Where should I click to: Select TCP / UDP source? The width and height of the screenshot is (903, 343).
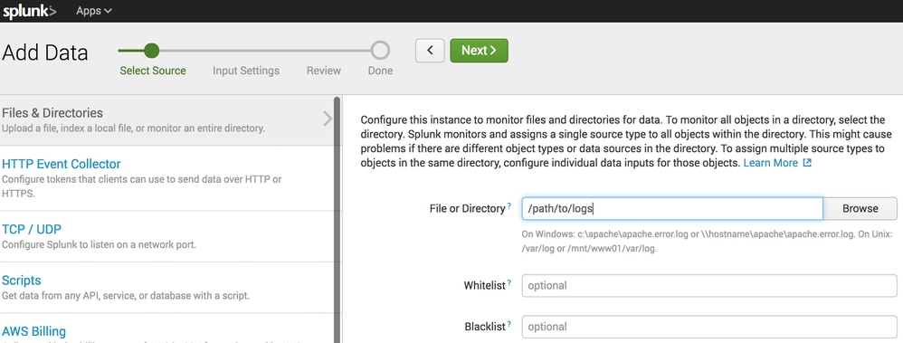[x=32, y=230]
